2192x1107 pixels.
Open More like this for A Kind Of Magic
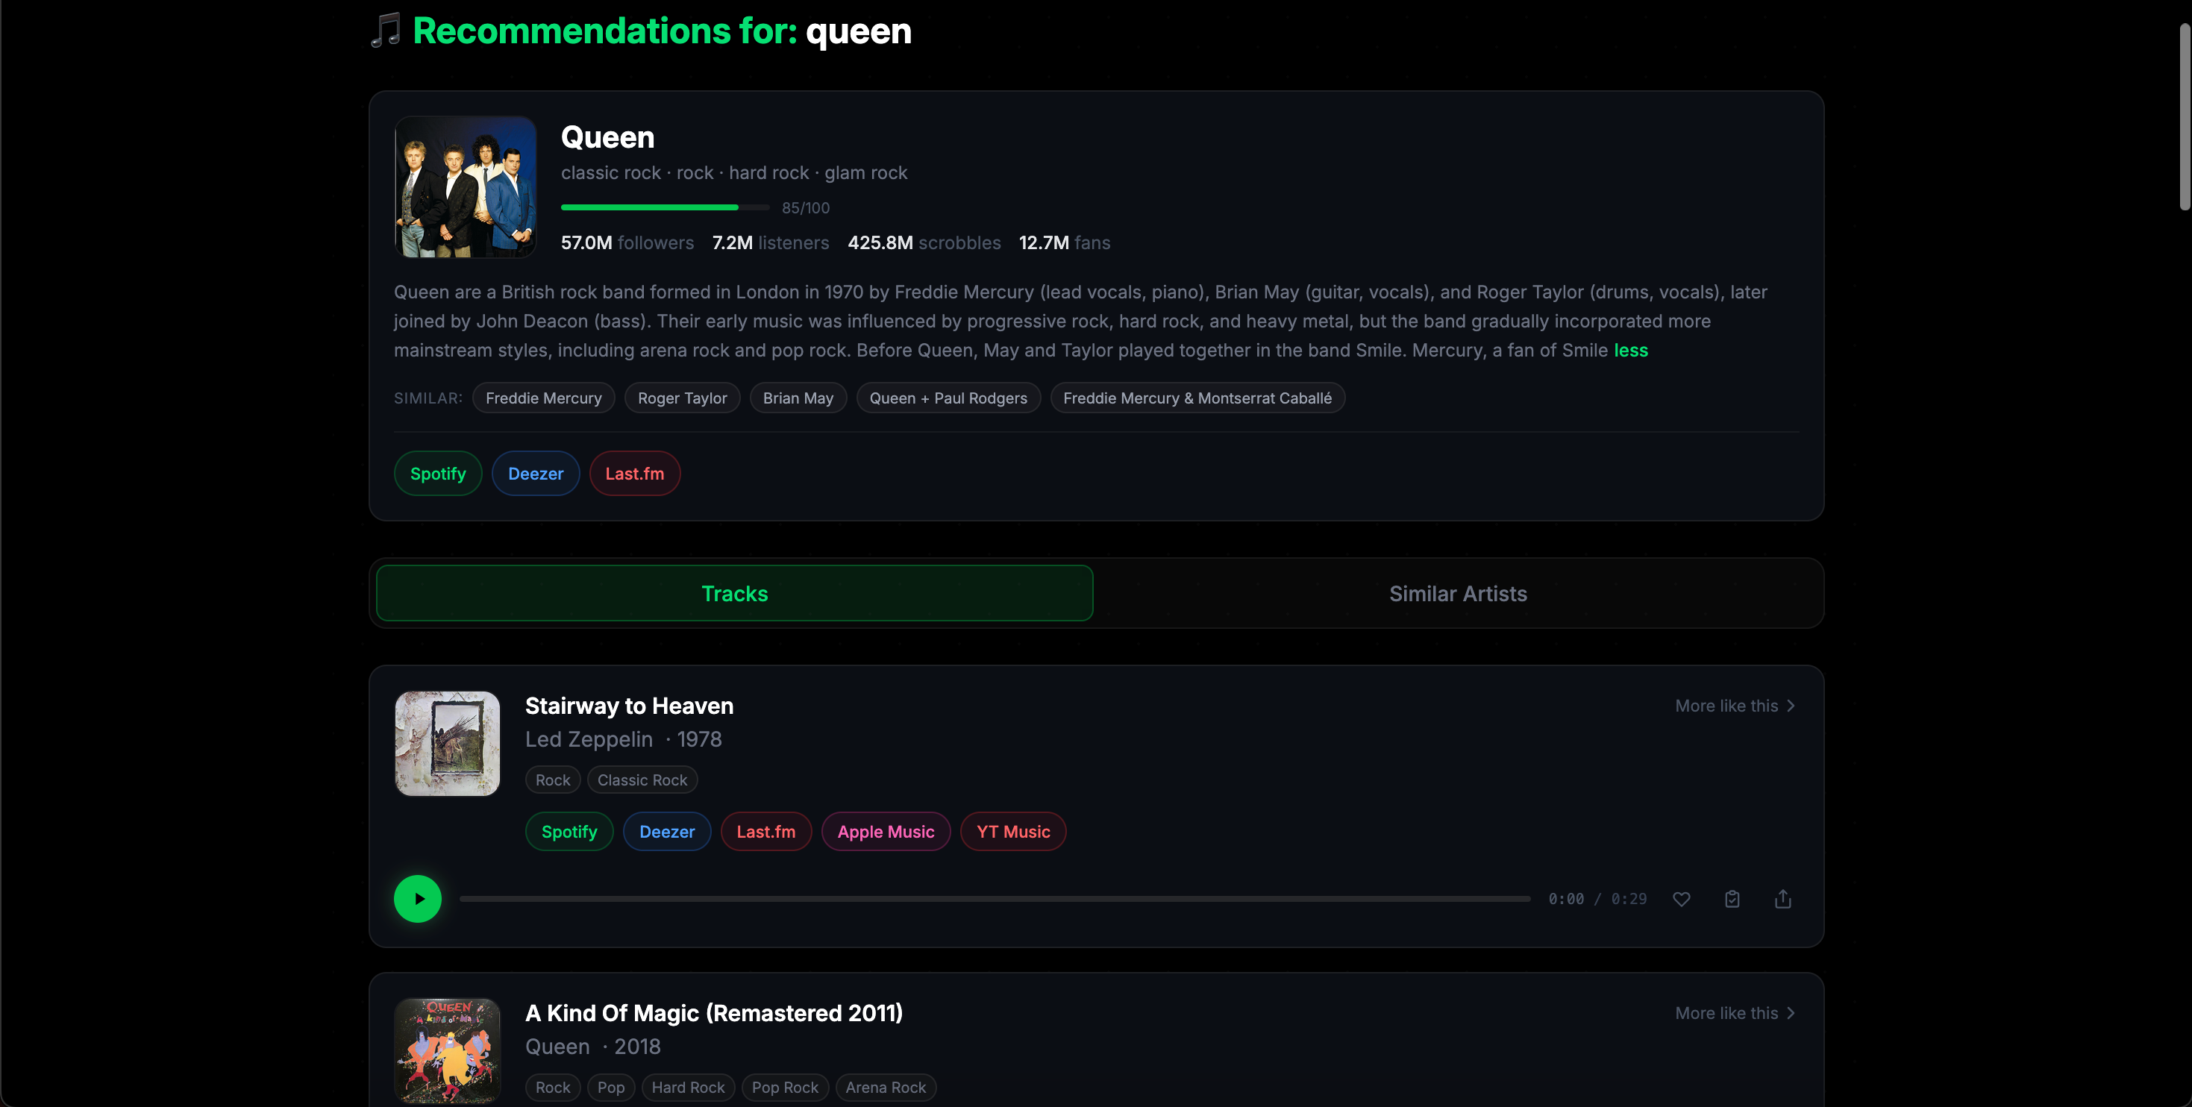(1735, 1012)
